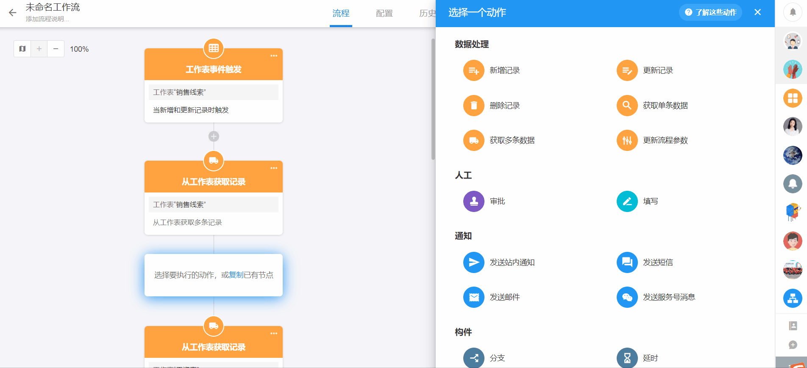Pick the 获取单条数据 search icon
Screen dimensions: 807x368
pos(627,106)
